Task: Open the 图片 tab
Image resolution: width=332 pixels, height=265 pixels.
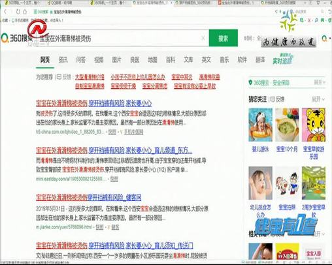Action: (x=116, y=59)
